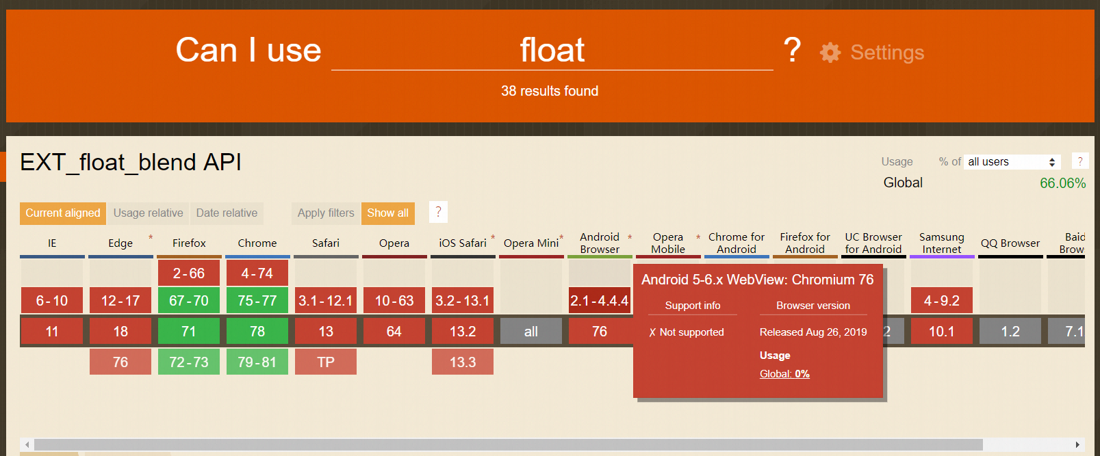Click the 66.06% global usage value
This screenshot has height=456, width=1100.
(x=1062, y=183)
